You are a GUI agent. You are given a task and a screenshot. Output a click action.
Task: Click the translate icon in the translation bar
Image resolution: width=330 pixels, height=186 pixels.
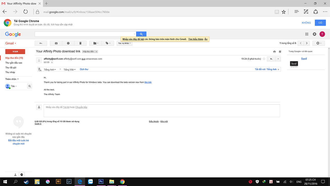click(40, 69)
